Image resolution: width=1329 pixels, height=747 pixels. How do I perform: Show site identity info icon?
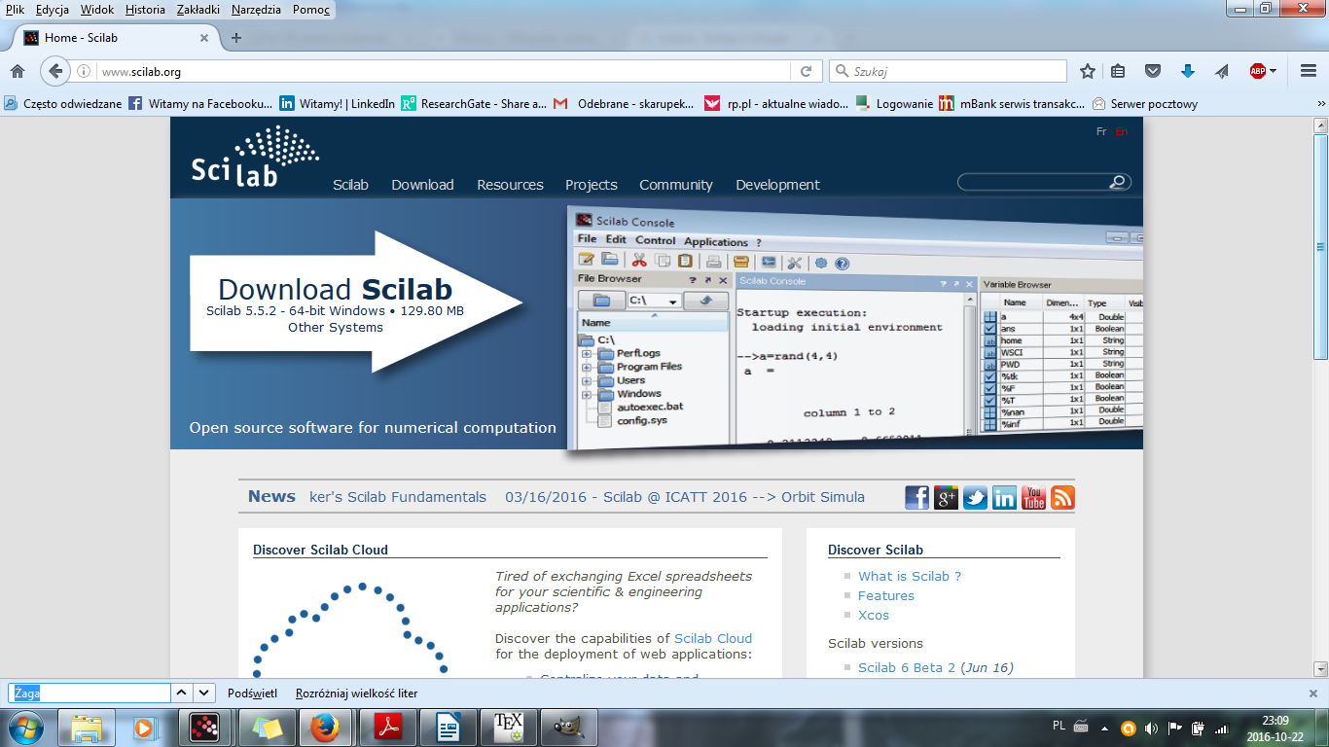pyautogui.click(x=85, y=71)
